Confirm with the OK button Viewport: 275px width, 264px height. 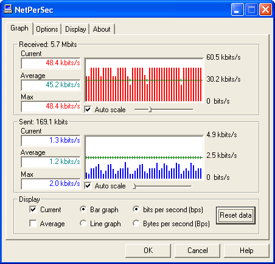tap(148, 251)
